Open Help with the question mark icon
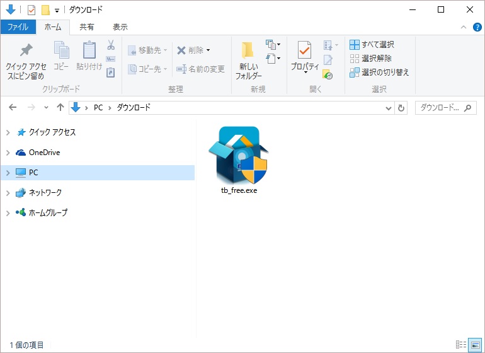The height and width of the screenshot is (353, 485). click(477, 27)
